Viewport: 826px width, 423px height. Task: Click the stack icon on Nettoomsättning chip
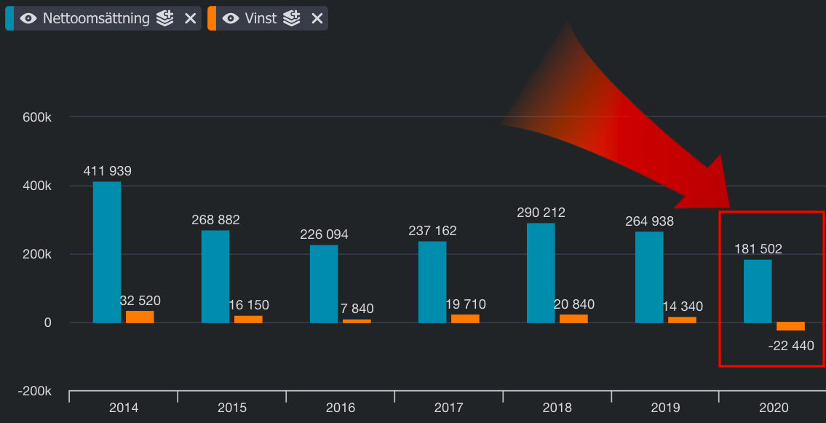click(165, 19)
